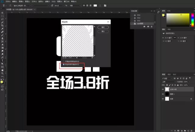Select the Rectangular Marquee tool
Viewport: 195px width, 132px height.
coord(2,16)
